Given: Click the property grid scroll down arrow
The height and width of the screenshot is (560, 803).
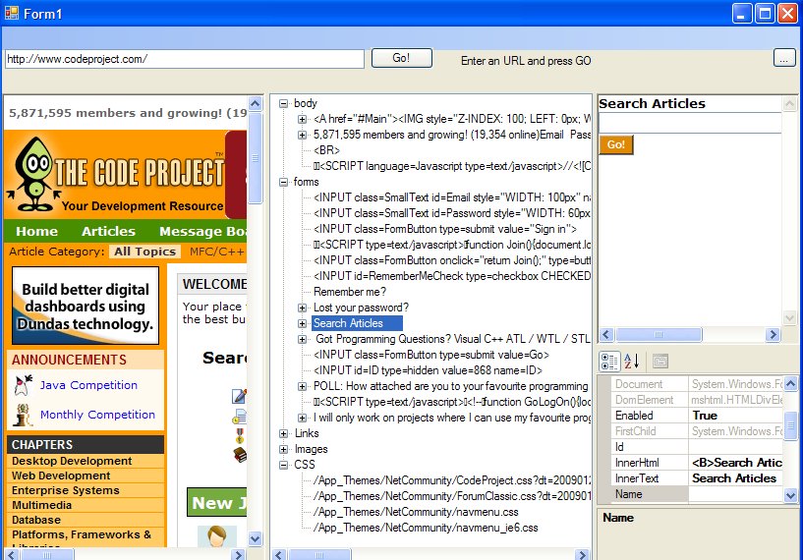Looking at the screenshot, I should 790,495.
